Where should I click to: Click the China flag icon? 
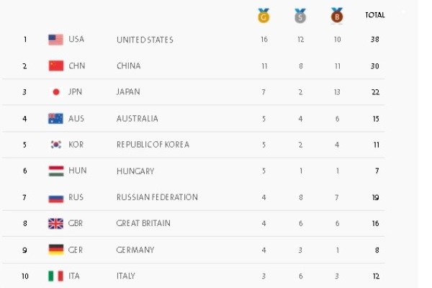pos(56,66)
